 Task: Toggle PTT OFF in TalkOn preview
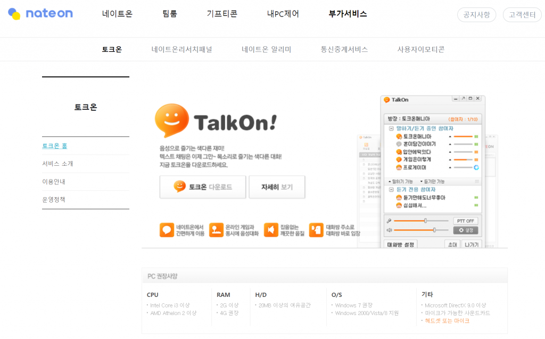pyautogui.click(x=465, y=221)
